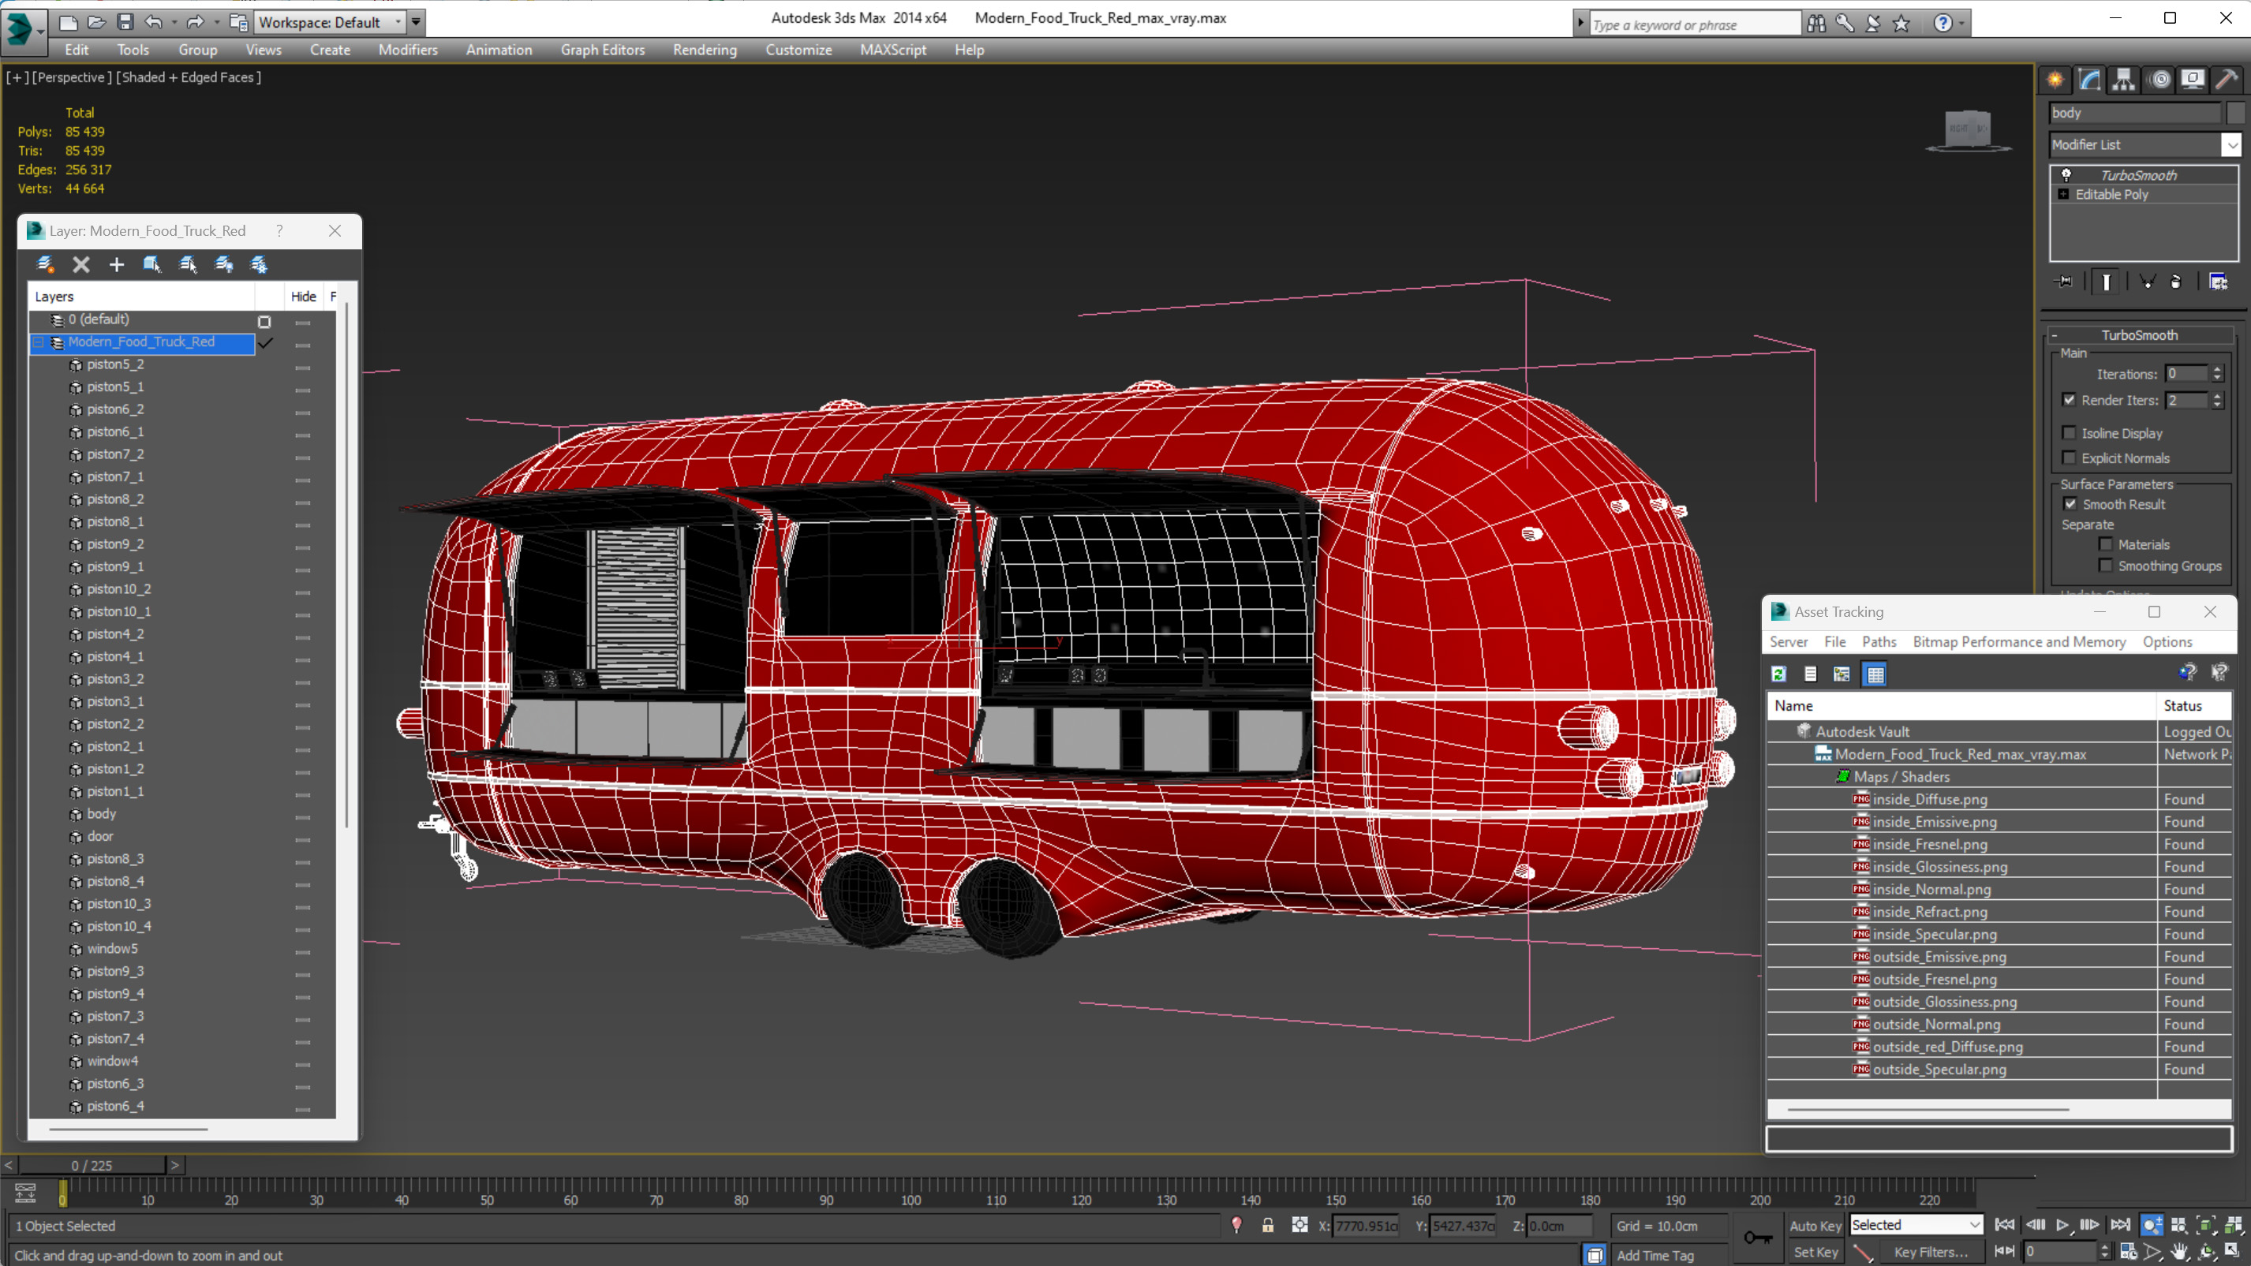Click Delete Layer X icon in Layer dialog
2251x1266 pixels.
pos(81,264)
